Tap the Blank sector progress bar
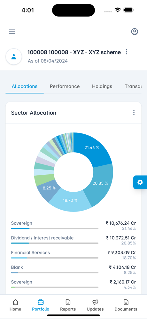Screen dimensions: 147x319 tap(55, 272)
